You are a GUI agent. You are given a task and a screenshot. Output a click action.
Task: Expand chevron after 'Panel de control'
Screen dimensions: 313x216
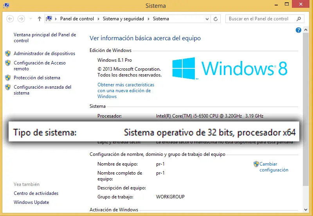pos(99,19)
